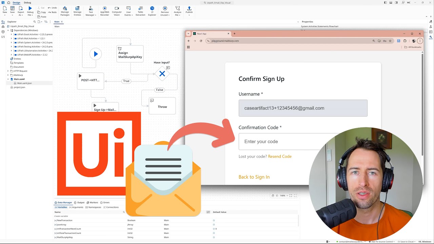
Task: Click the Start node play circle in flowchart
Action: coord(96,54)
